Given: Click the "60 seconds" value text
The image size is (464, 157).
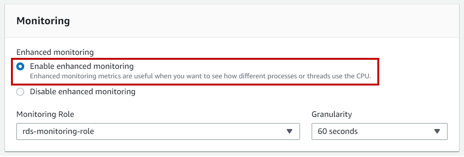Looking at the screenshot, I should 338,132.
